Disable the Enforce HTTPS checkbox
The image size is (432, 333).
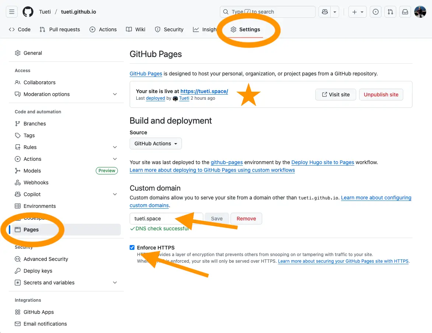(x=132, y=247)
